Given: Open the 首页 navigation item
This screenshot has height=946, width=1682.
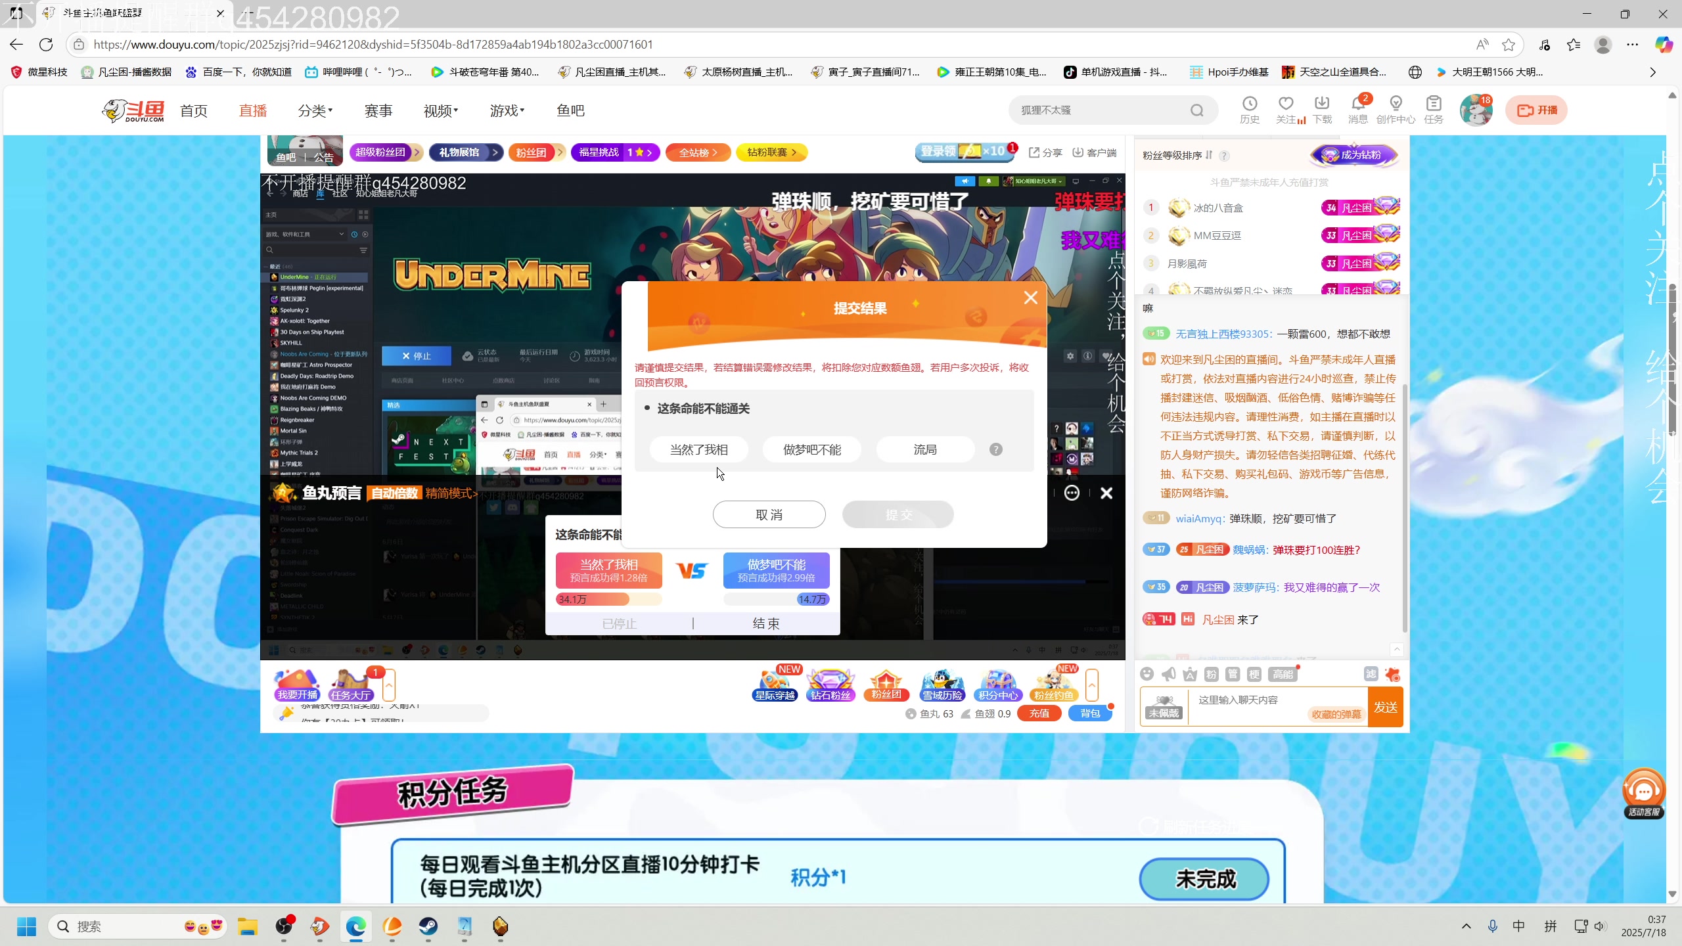Looking at the screenshot, I should click(194, 110).
